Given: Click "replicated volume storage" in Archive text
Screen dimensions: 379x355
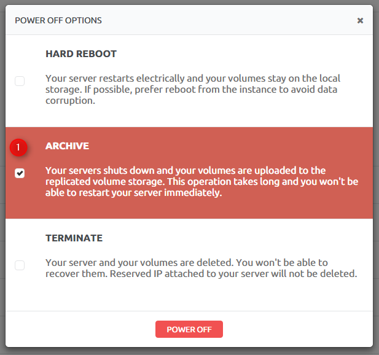Looking at the screenshot, I should click(105, 182).
